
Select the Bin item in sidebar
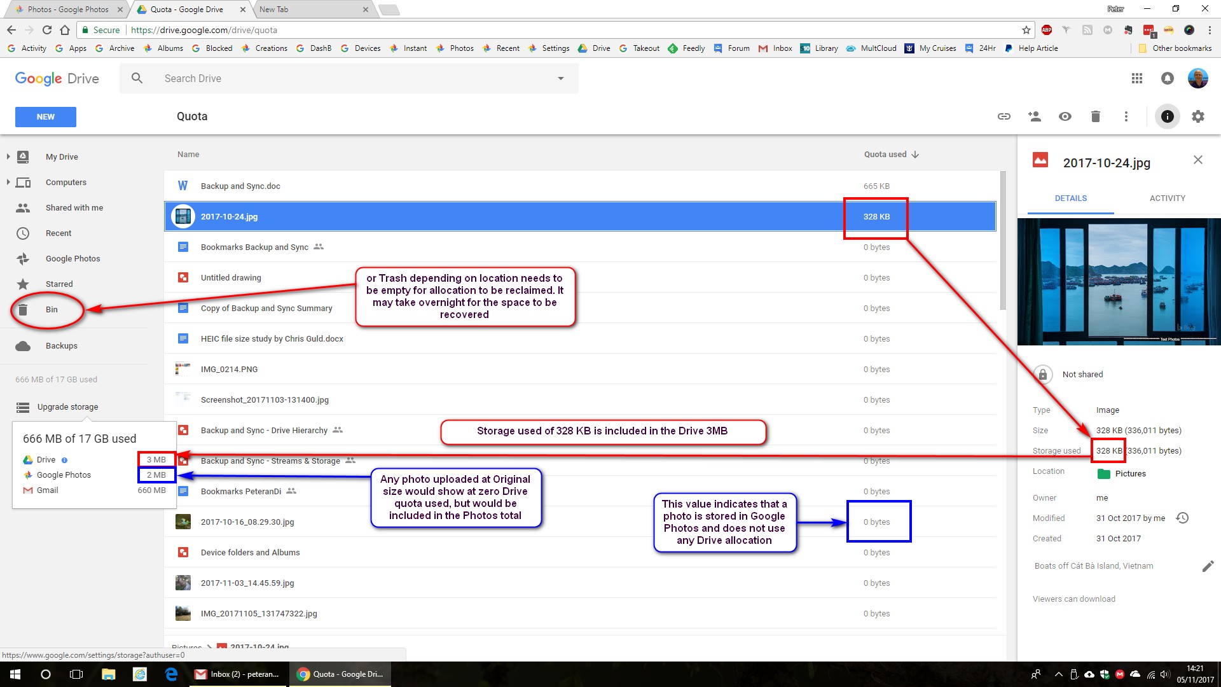click(x=51, y=309)
